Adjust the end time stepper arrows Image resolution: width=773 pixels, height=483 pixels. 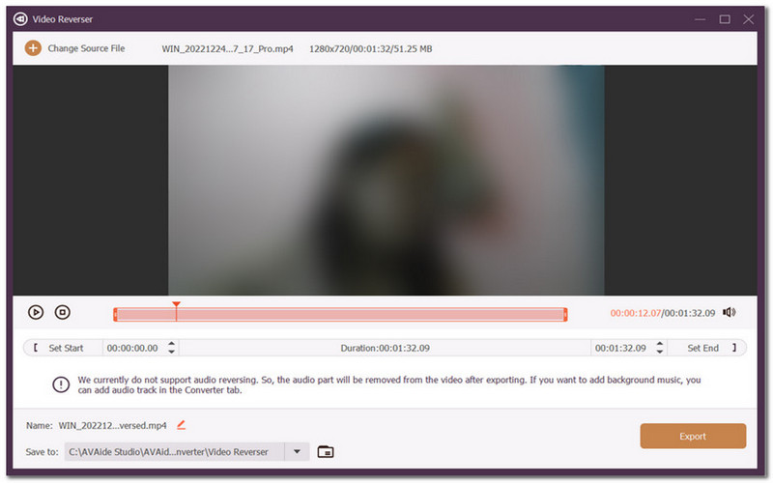point(659,348)
